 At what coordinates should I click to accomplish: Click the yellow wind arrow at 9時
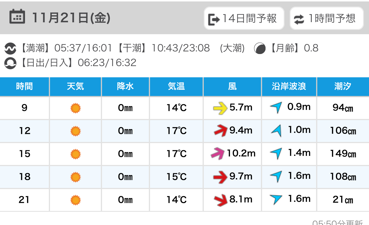click(220, 108)
